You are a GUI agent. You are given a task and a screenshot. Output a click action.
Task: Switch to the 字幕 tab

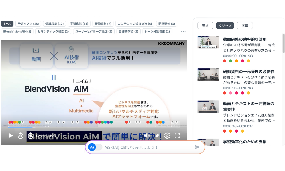pos(245,26)
